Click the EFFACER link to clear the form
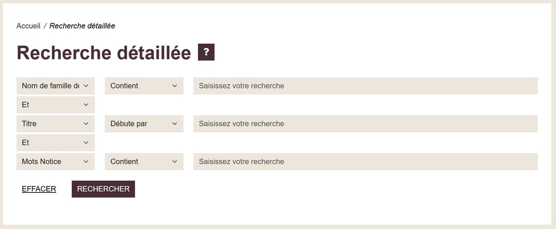This screenshot has width=556, height=229. coord(39,189)
